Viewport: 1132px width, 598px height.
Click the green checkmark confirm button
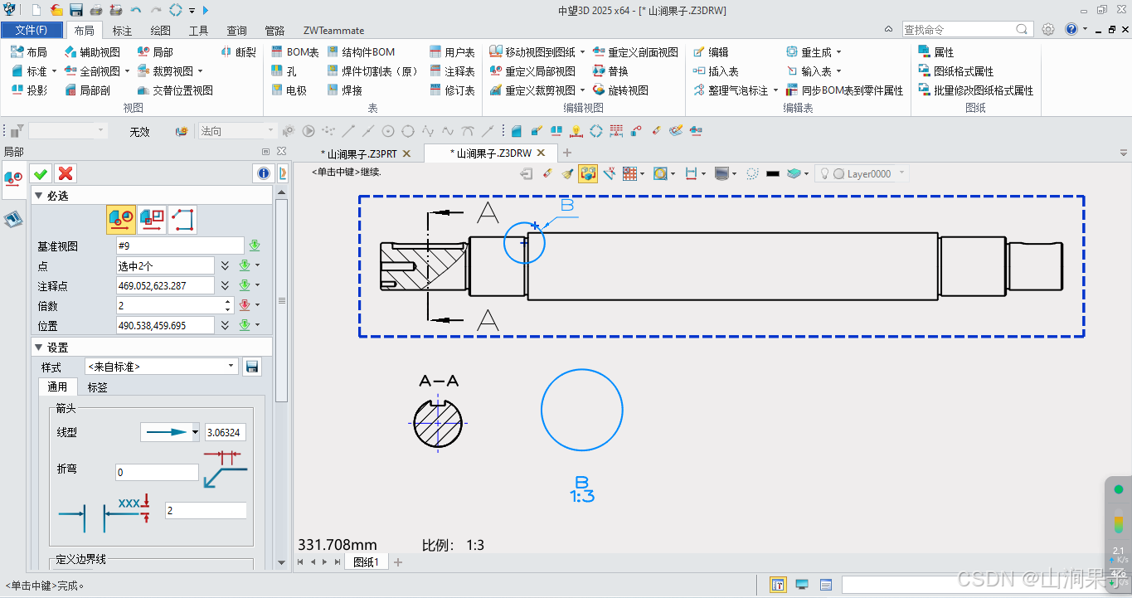(x=40, y=173)
